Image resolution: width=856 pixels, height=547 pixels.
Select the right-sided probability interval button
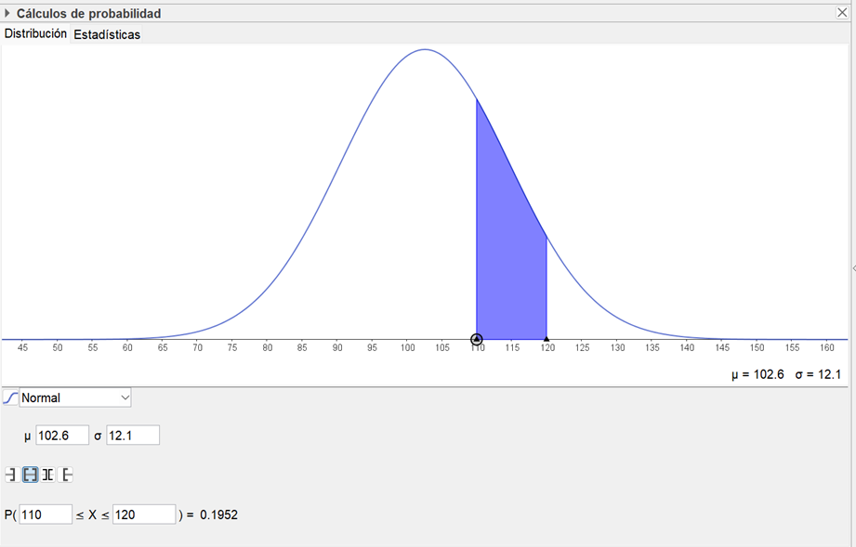pos(65,475)
